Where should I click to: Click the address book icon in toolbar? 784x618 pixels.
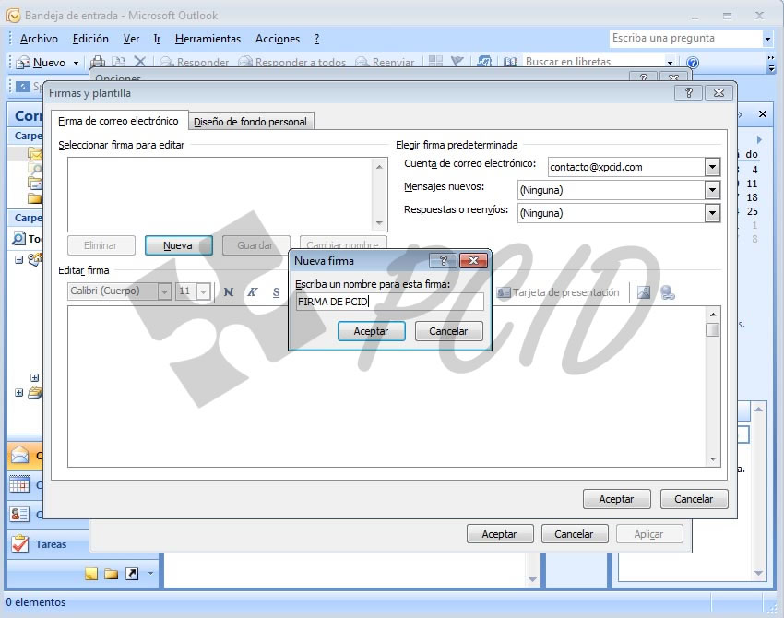[x=510, y=62]
